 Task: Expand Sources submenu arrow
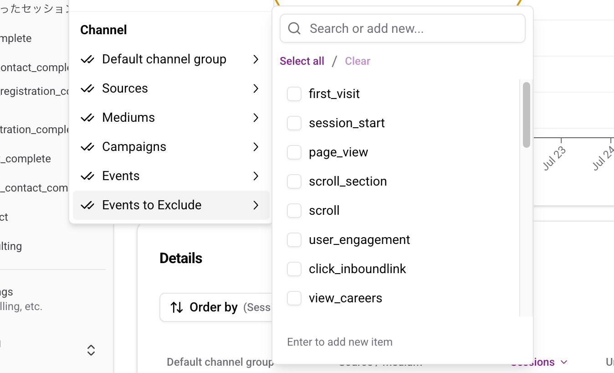(256, 88)
